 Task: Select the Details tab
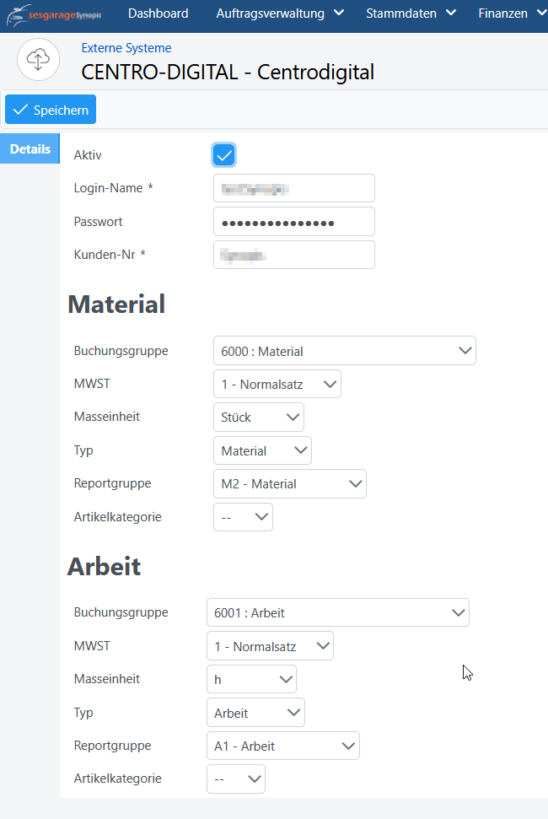(x=30, y=148)
